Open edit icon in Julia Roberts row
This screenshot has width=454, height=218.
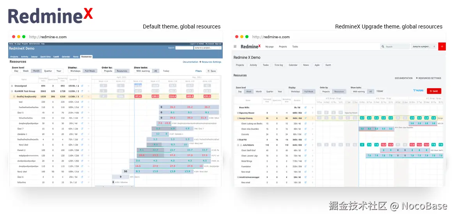click(305, 145)
